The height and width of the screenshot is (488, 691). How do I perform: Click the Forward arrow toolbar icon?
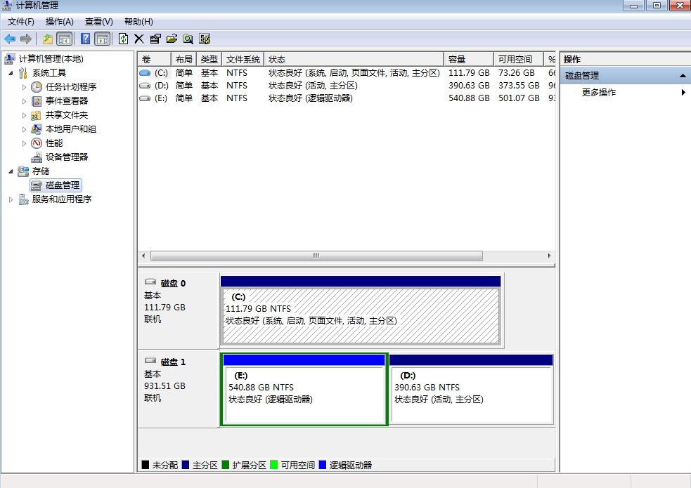tap(26, 39)
